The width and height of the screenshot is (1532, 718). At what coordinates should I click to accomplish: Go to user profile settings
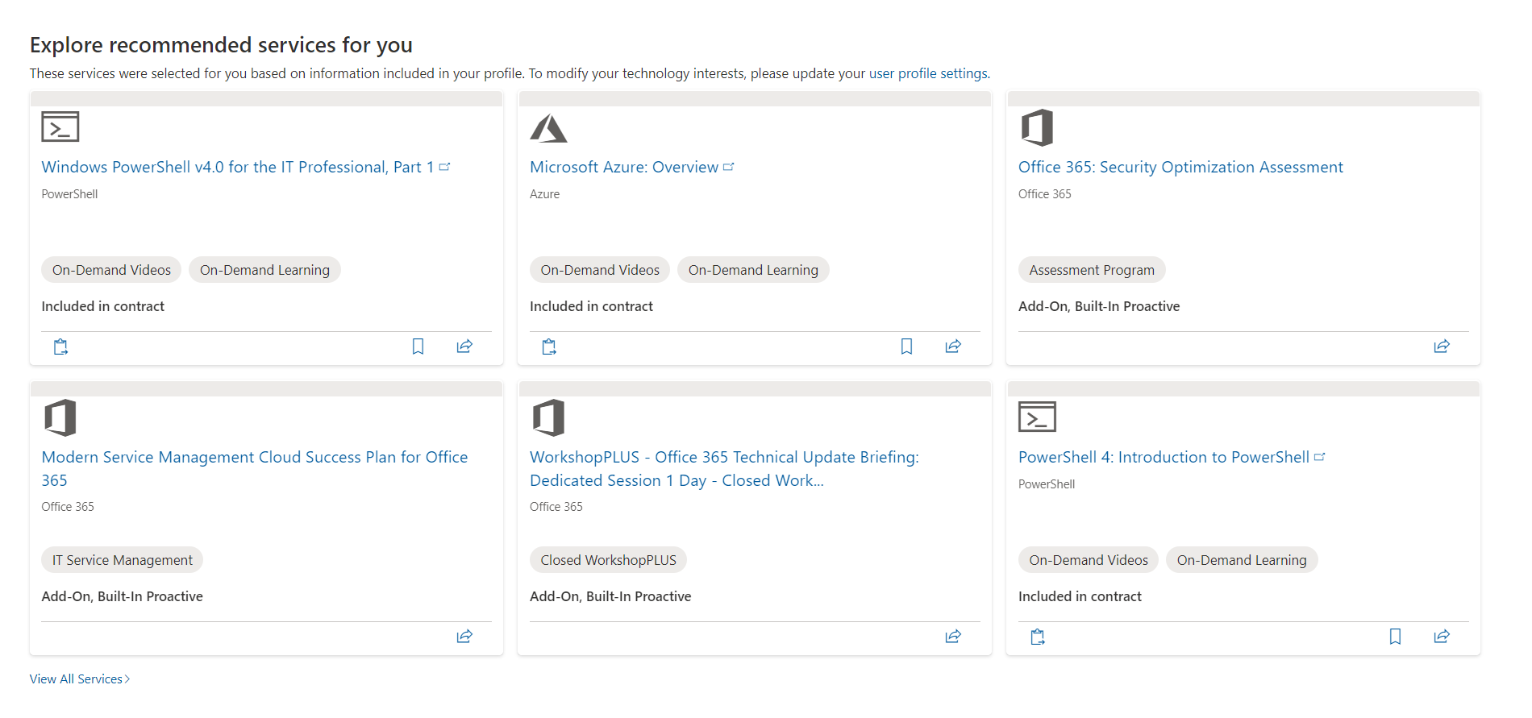(x=928, y=73)
